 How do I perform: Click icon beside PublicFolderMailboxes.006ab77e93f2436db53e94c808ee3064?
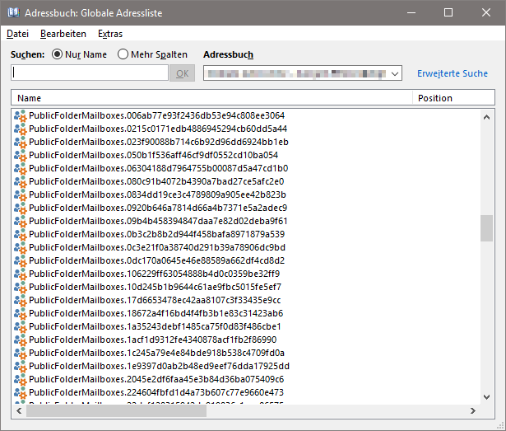tap(21, 115)
